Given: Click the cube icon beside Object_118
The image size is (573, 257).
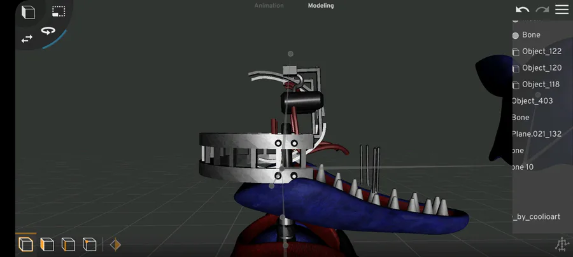Looking at the screenshot, I should [x=516, y=85].
